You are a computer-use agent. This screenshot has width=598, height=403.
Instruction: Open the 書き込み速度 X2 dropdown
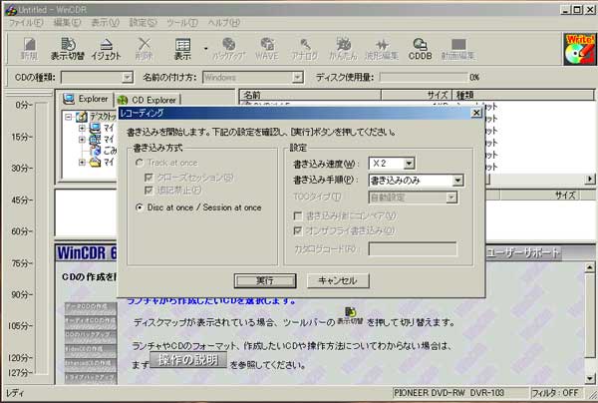[x=409, y=164]
